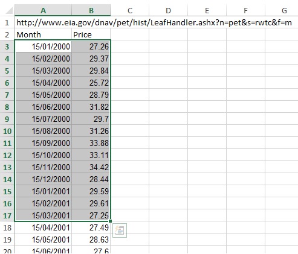The width and height of the screenshot is (298, 254).
Task: Click cell with date 15/04/2000
Action: point(43,83)
